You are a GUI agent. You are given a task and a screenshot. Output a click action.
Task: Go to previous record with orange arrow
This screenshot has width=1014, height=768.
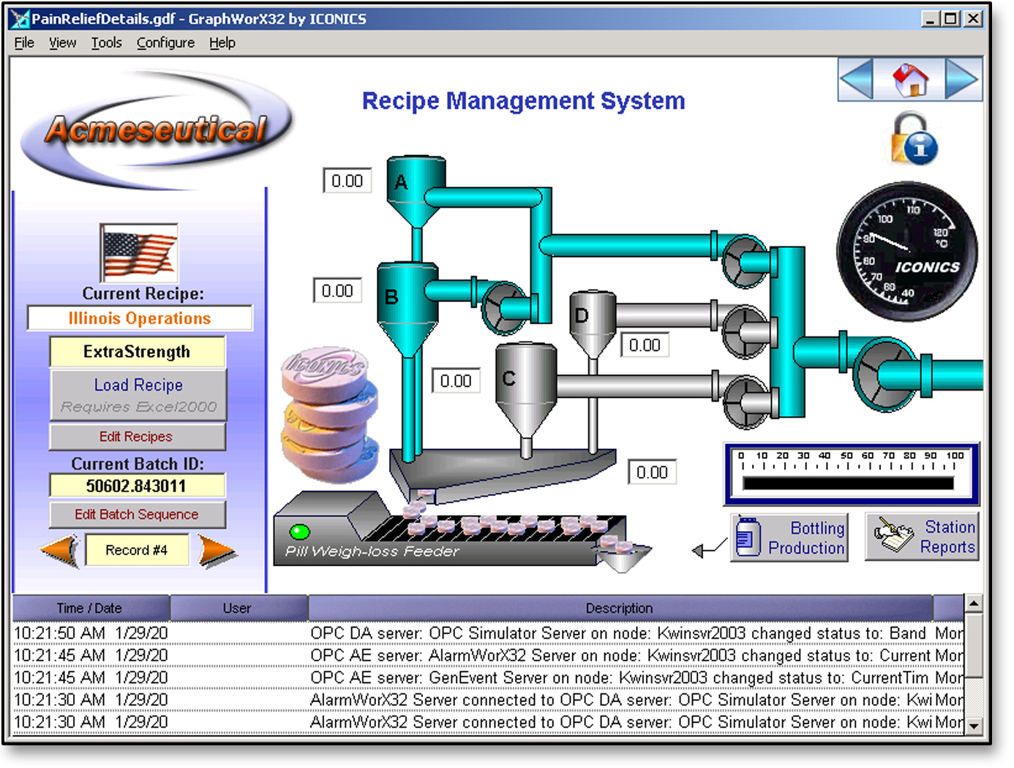60,550
